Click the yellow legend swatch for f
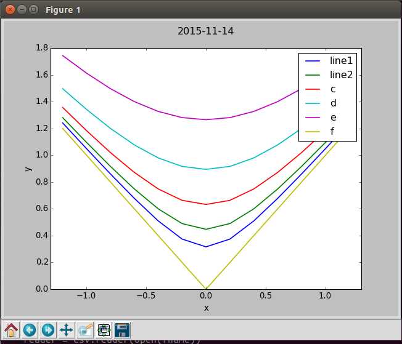402x344 pixels. coord(313,132)
